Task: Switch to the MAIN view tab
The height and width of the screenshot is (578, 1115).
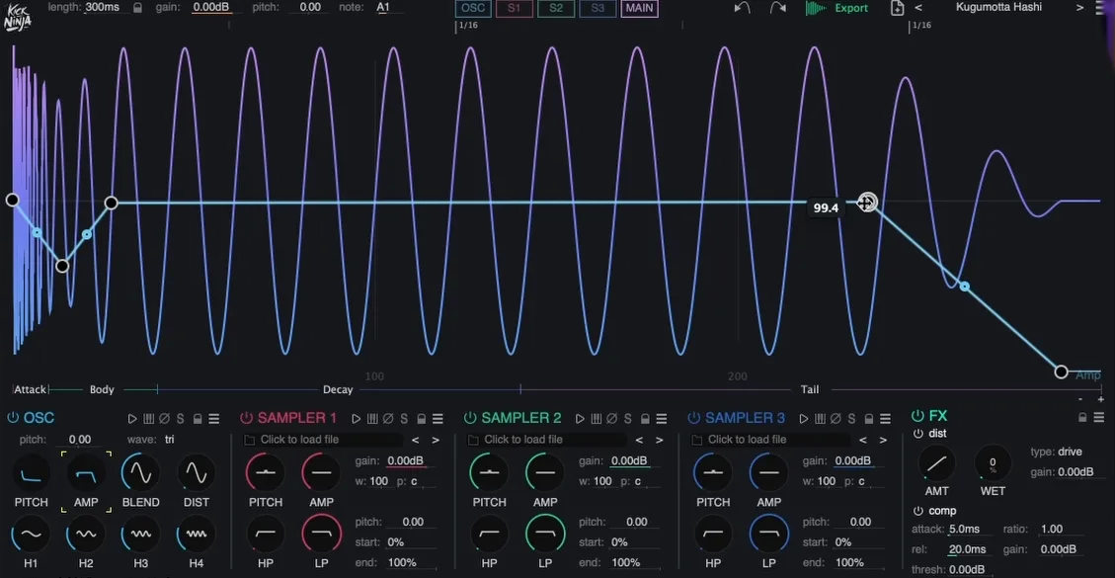Action: click(639, 9)
